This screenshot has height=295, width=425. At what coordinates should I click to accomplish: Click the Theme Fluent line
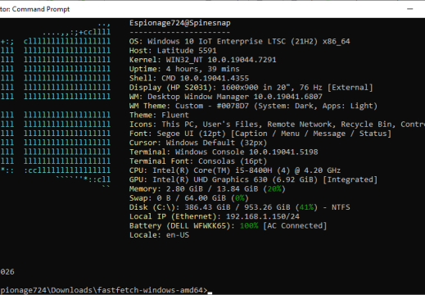[159, 116]
